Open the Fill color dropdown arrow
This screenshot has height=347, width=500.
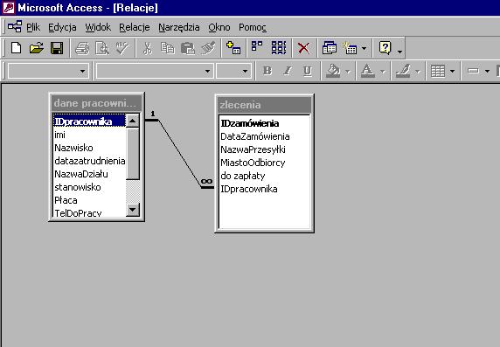(348, 72)
